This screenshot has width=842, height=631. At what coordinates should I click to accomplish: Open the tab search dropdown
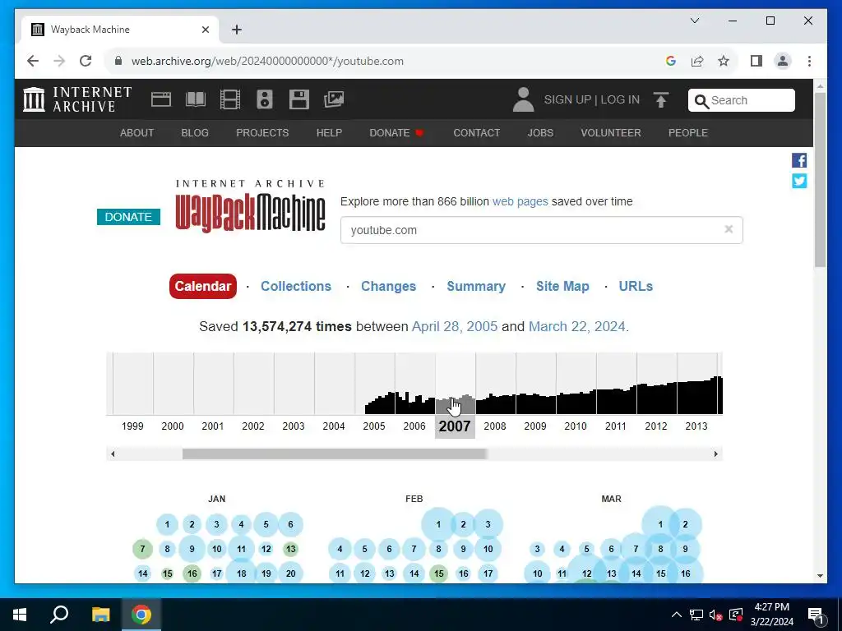[x=694, y=21]
